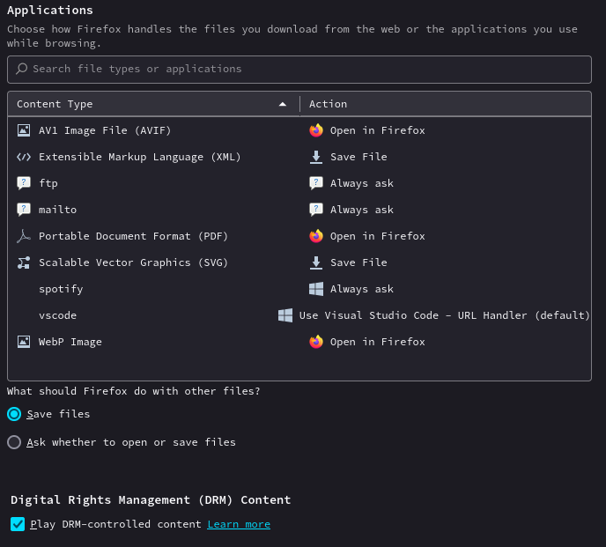Click the AV1 Image File type icon
Viewport: 606px width, 547px height.
24,130
